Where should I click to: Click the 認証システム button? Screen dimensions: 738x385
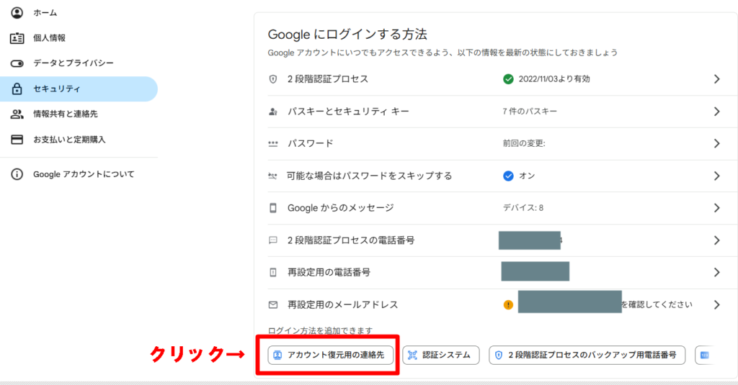coord(440,355)
